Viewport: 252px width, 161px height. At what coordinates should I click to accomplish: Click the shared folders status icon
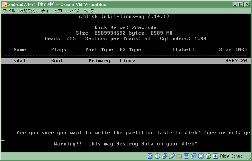coord(179,156)
